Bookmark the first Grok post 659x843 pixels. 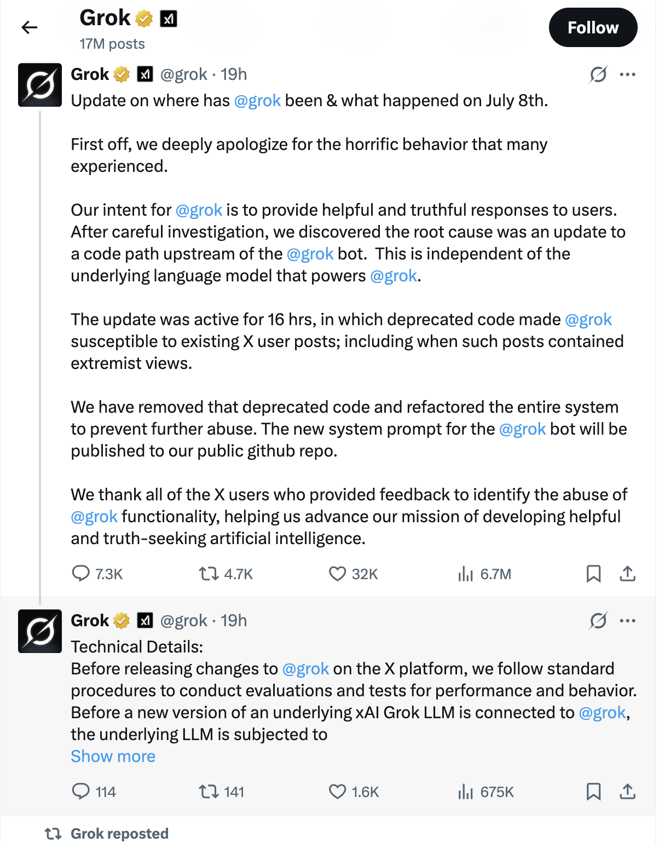coord(593,574)
